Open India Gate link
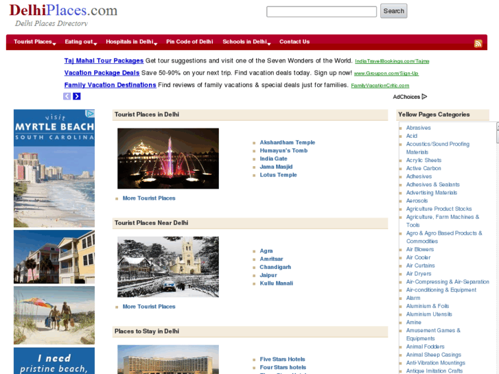The height and width of the screenshot is (374, 499). (273, 159)
